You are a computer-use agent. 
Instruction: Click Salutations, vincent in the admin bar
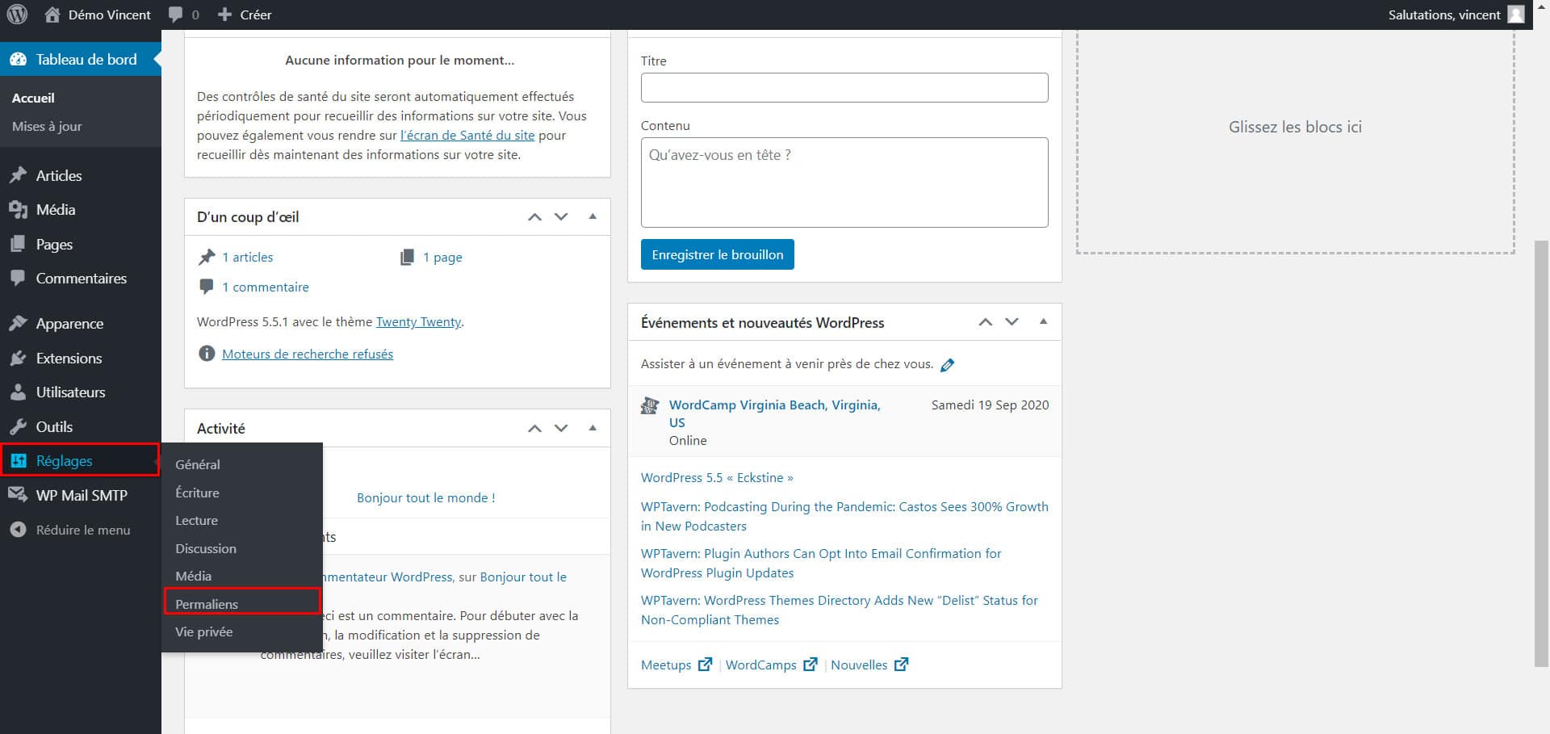pyautogui.click(x=1444, y=15)
